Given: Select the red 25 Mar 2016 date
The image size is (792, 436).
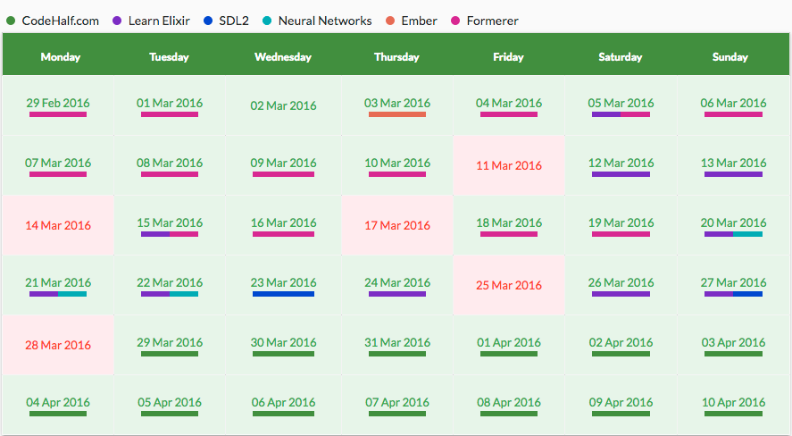Looking at the screenshot, I should (x=509, y=285).
